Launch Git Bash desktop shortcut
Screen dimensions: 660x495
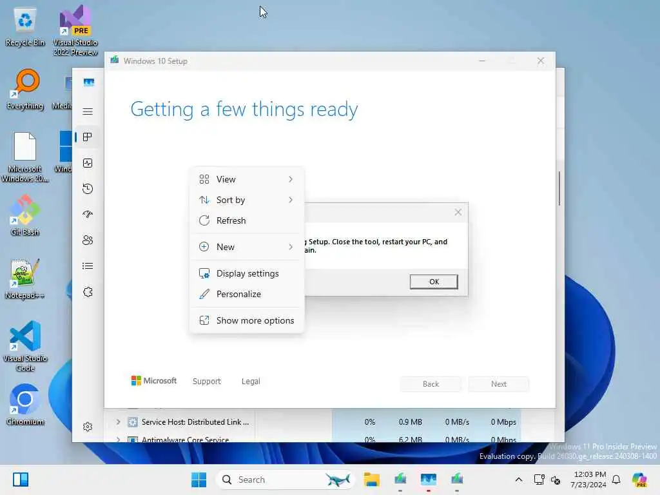click(25, 215)
